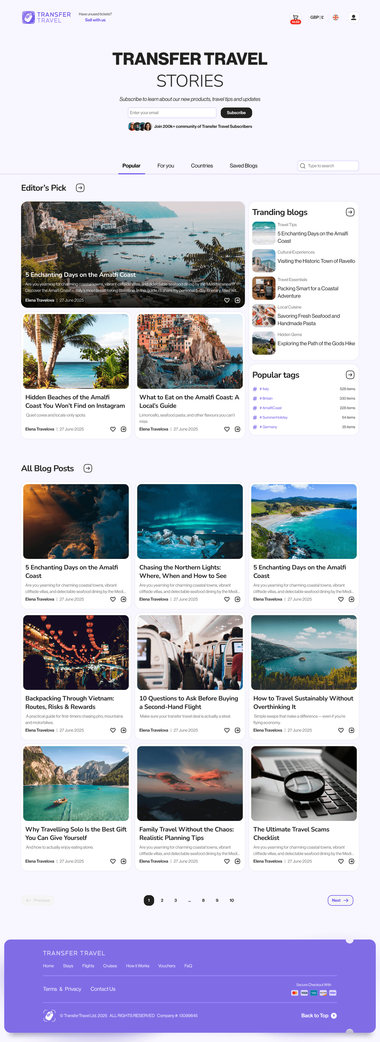
Task: Open arrow on Hidden Beaches post card
Action: point(123,429)
